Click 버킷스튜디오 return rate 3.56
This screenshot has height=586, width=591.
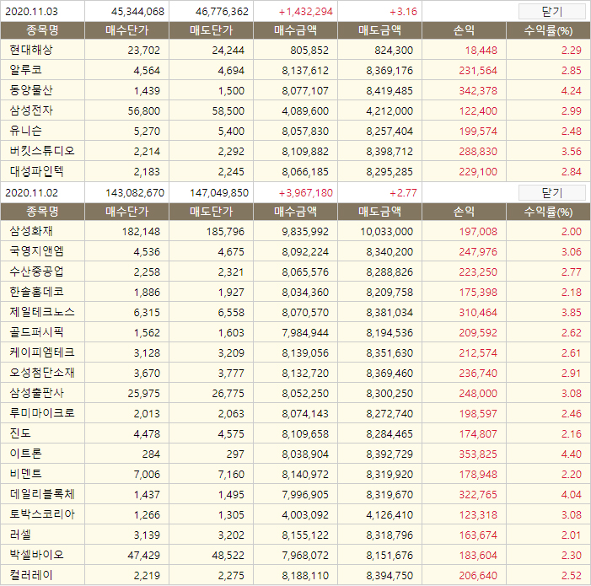coord(572,152)
